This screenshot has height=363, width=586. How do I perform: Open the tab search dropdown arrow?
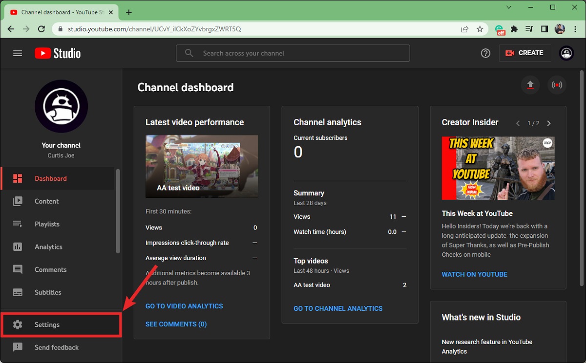509,7
